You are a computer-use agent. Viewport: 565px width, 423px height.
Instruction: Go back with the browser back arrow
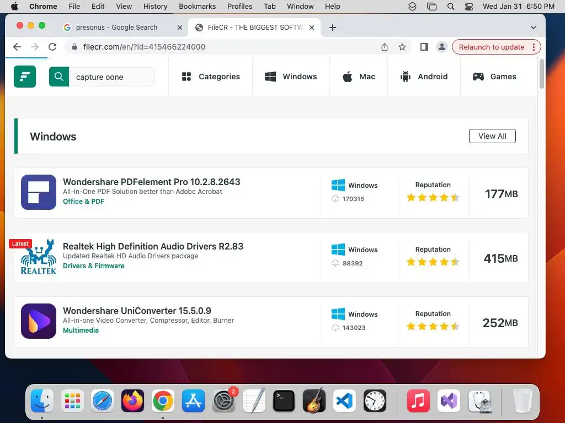point(17,47)
